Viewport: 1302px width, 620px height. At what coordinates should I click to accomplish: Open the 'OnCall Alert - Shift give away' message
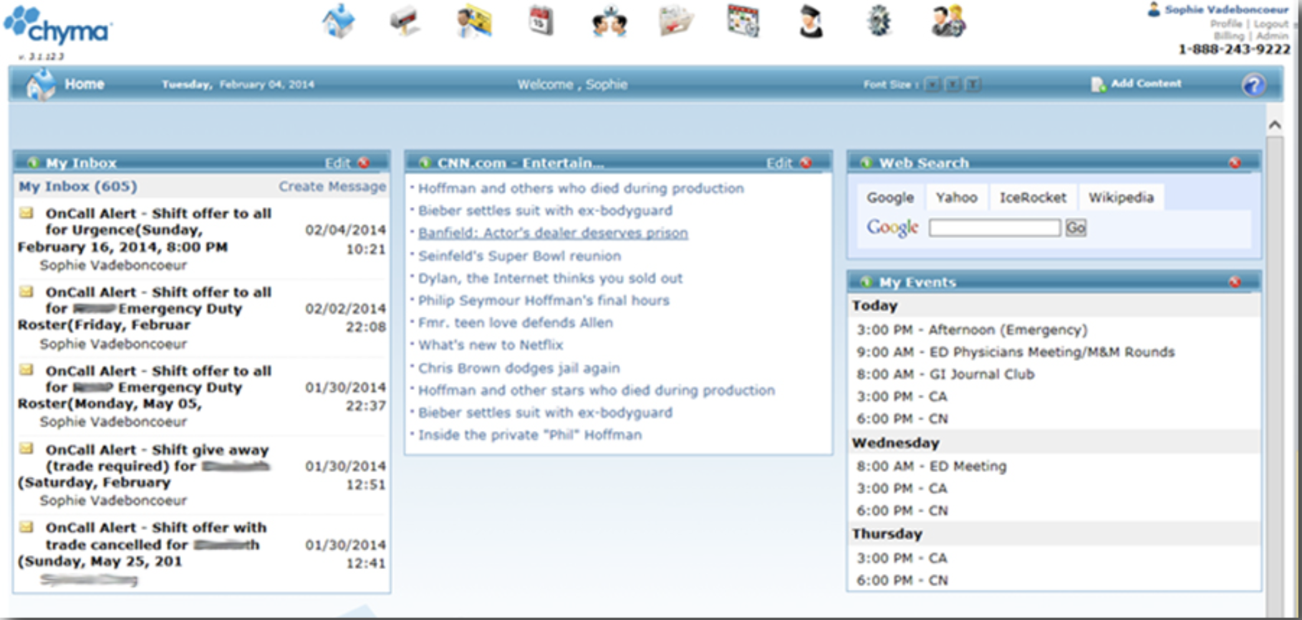tap(157, 466)
